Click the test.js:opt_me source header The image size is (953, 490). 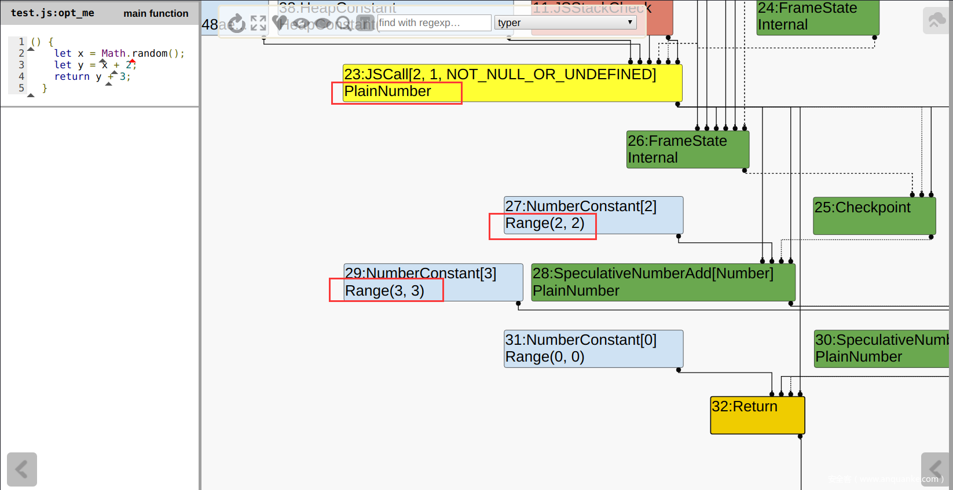[52, 13]
